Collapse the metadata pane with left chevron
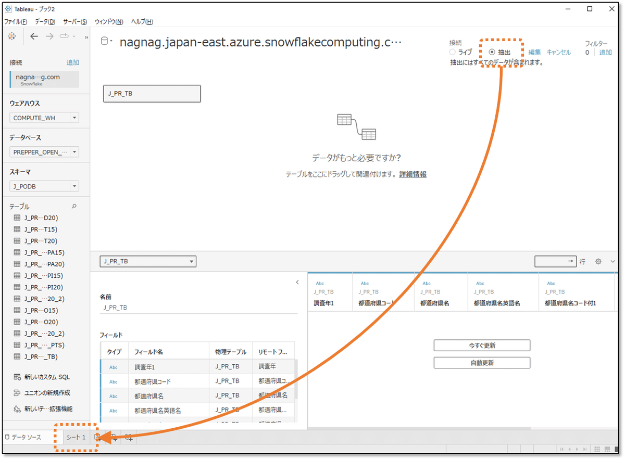Screen dimensions: 625x460 (297, 283)
